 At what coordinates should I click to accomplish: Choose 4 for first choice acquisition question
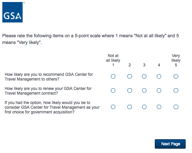click(159, 107)
